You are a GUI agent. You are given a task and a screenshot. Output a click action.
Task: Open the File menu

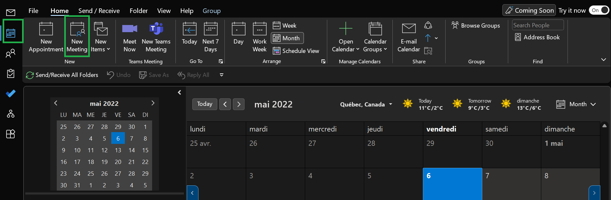click(33, 11)
